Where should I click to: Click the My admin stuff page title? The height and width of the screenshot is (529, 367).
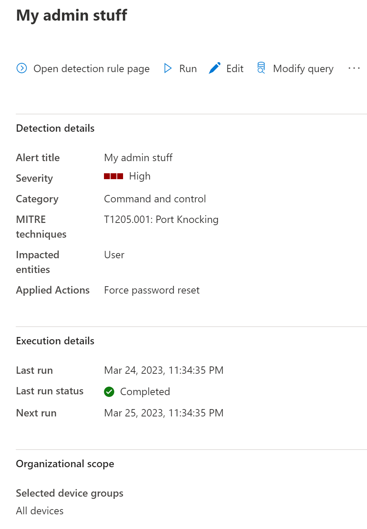(72, 15)
